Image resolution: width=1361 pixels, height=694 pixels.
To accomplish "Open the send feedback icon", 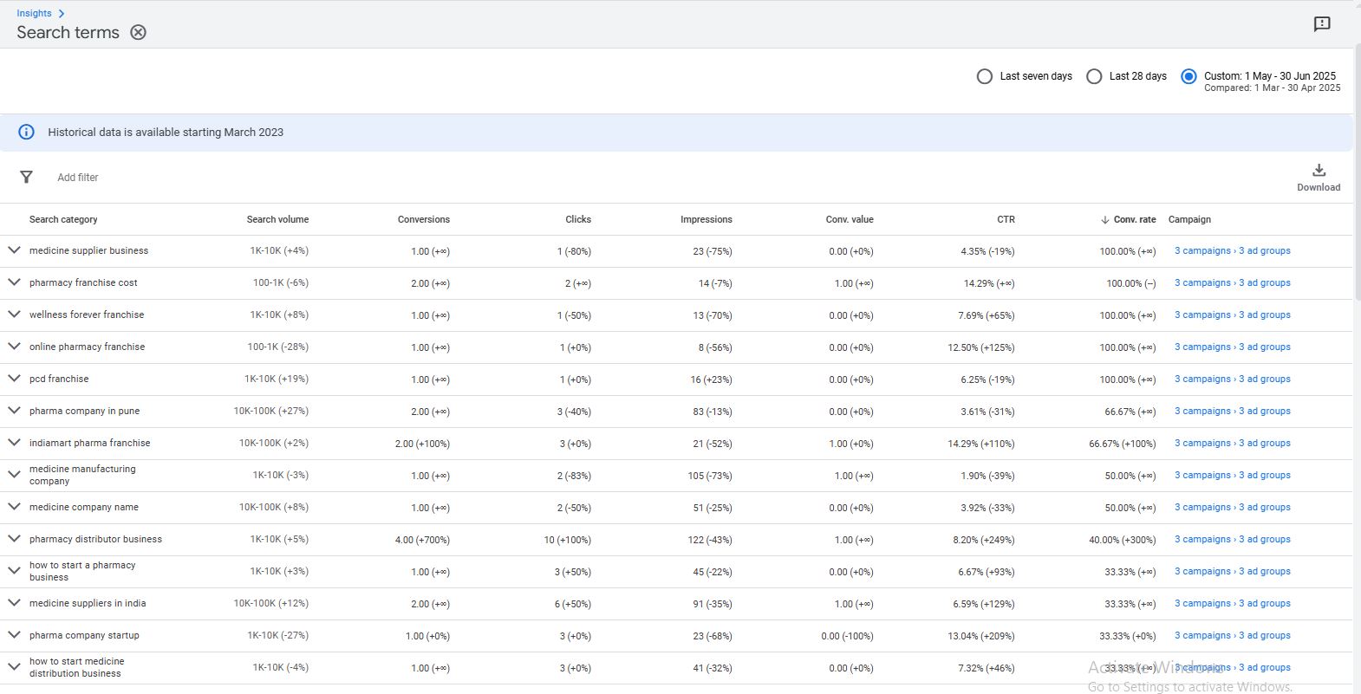I will 1321,24.
